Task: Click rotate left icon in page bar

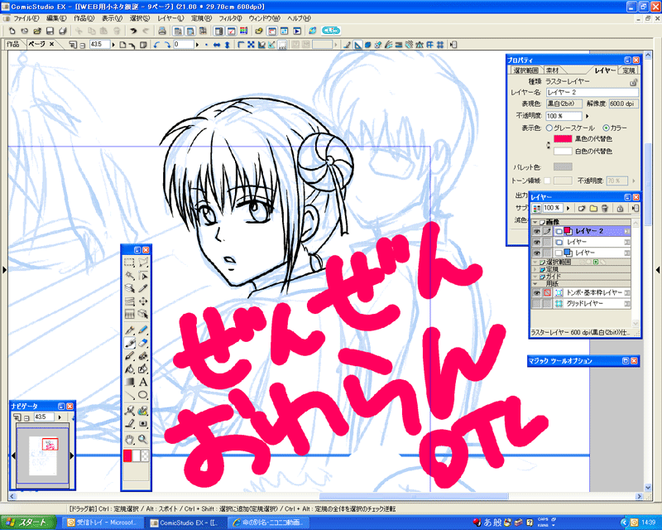Action: [x=156, y=45]
